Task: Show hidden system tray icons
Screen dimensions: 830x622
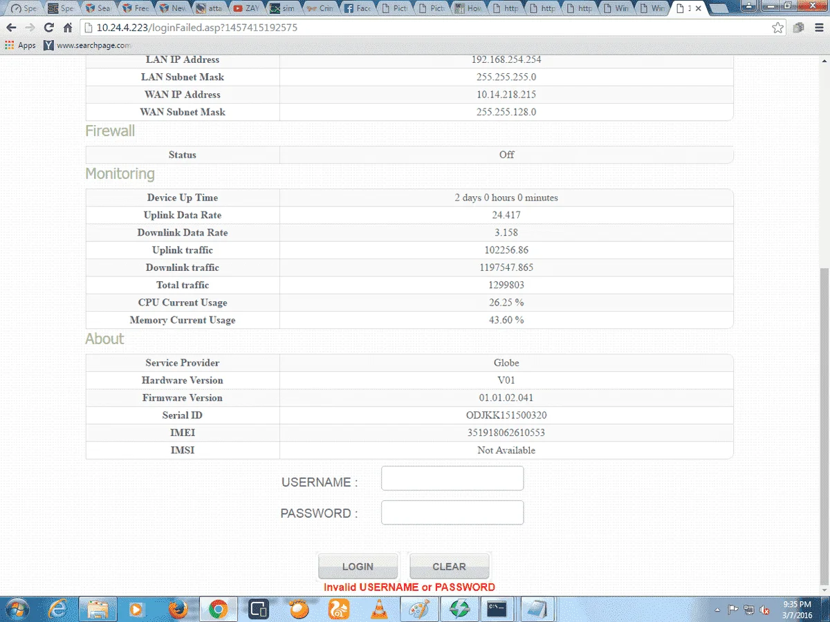Action: click(717, 610)
